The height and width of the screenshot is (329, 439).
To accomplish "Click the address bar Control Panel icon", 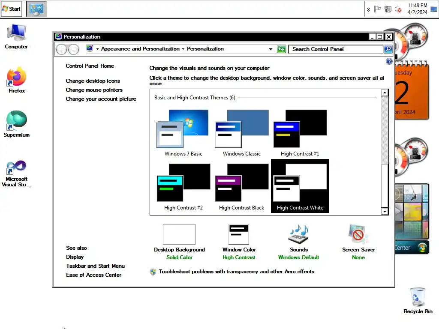I will click(90, 49).
